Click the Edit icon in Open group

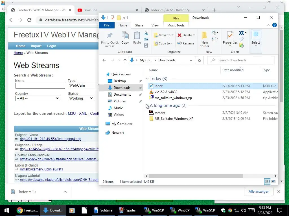coord(242,39)
